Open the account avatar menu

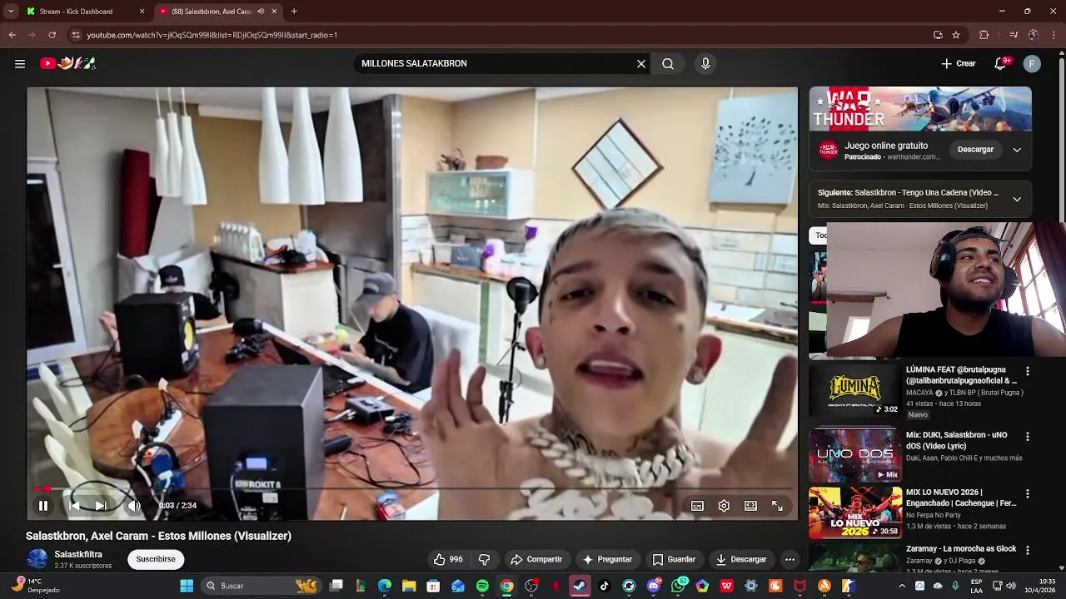pyautogui.click(x=1032, y=63)
